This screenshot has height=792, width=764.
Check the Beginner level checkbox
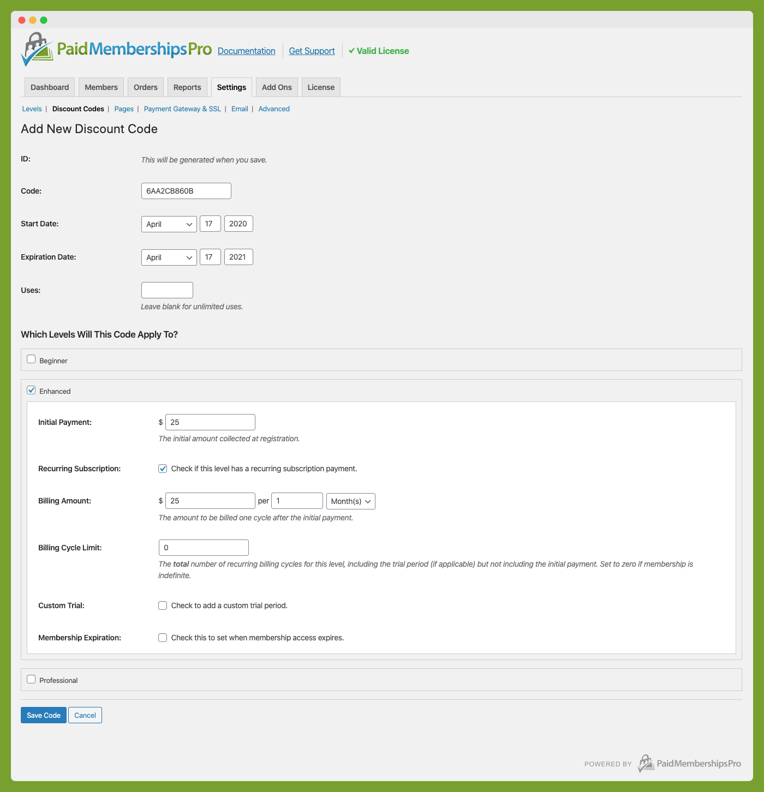click(x=31, y=359)
